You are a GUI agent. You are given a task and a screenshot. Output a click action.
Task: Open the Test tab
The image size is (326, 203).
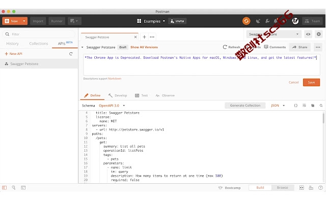pos(142,95)
